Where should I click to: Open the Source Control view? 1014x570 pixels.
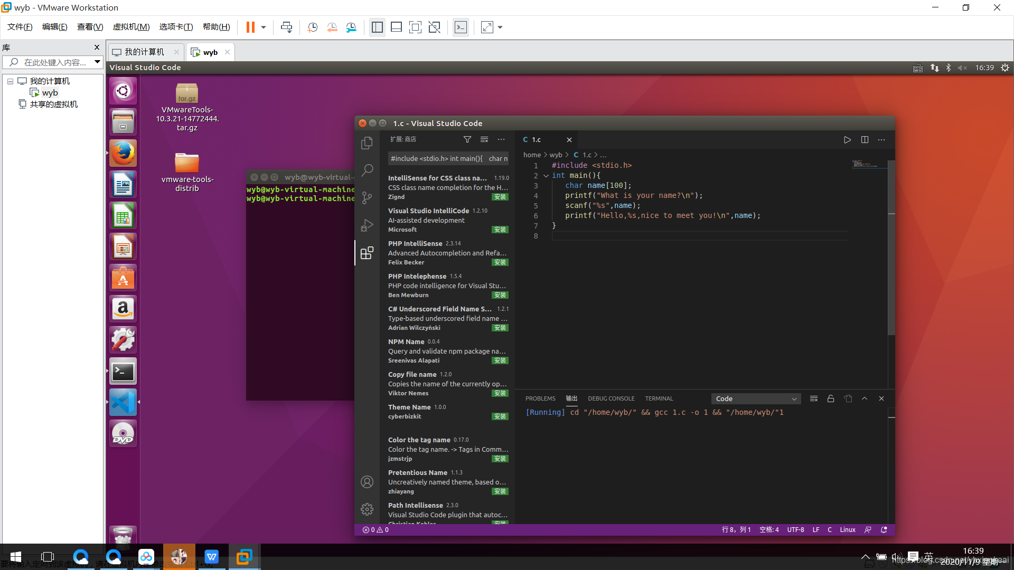[x=367, y=198]
